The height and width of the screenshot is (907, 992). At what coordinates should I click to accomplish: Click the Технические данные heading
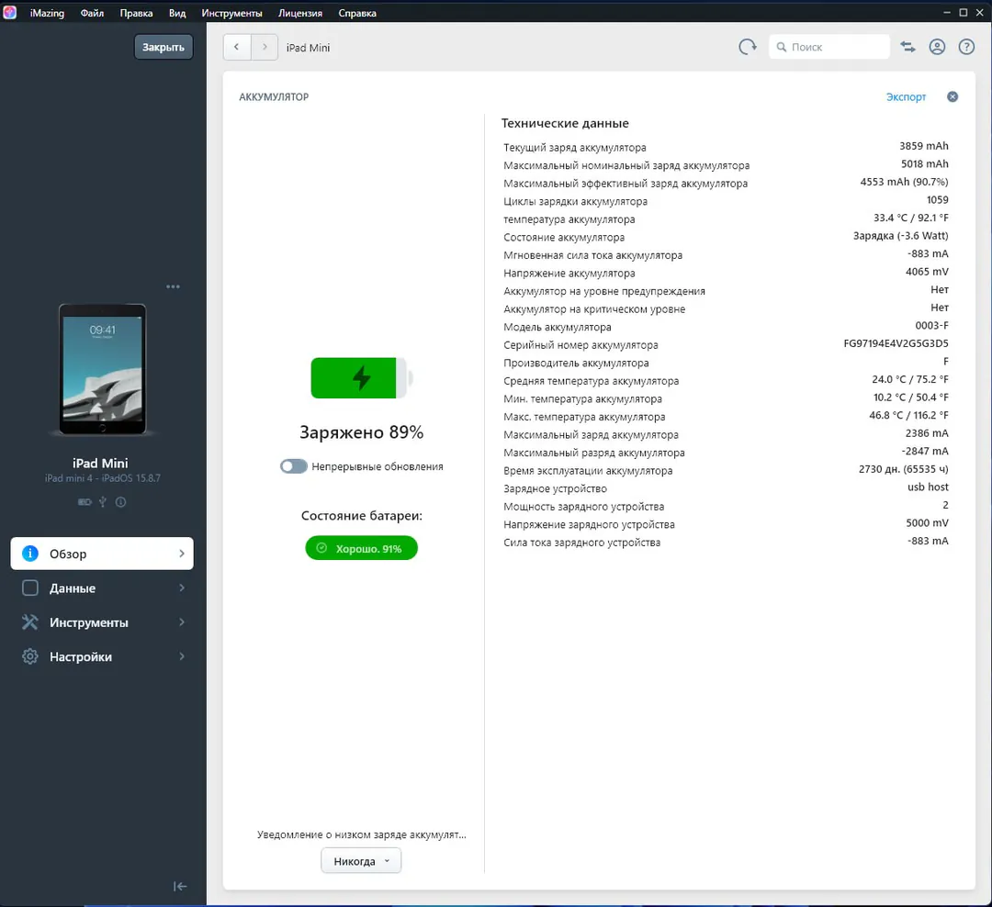(x=565, y=123)
